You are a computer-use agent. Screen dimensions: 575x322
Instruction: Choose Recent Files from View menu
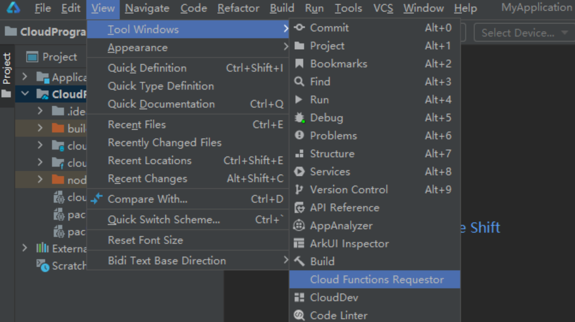137,124
